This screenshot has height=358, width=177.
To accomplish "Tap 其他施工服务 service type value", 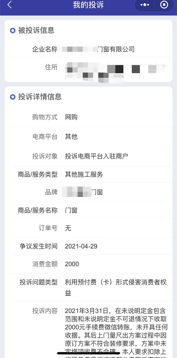I will click(84, 174).
